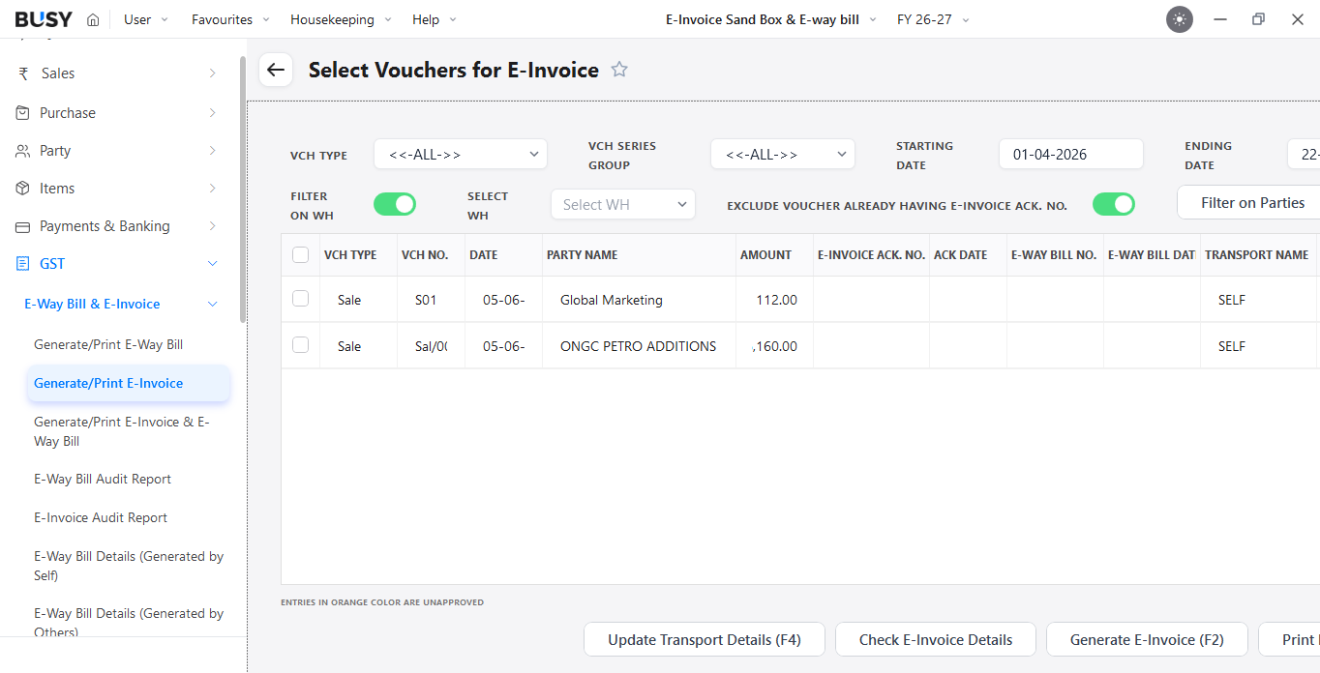Click Check E-Invoice Details button
Viewport: 1320px width, 673px height.
pyautogui.click(x=936, y=639)
